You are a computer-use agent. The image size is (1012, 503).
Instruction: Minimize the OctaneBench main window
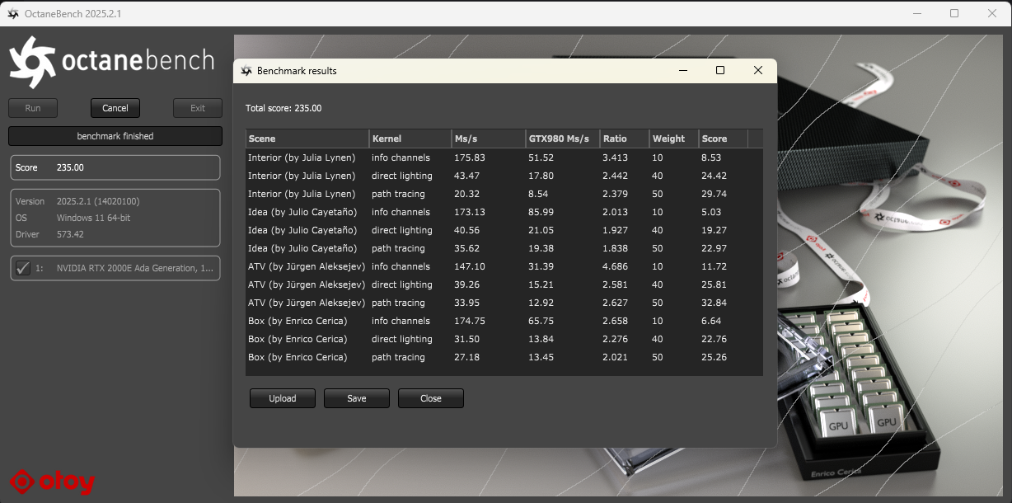pyautogui.click(x=917, y=13)
